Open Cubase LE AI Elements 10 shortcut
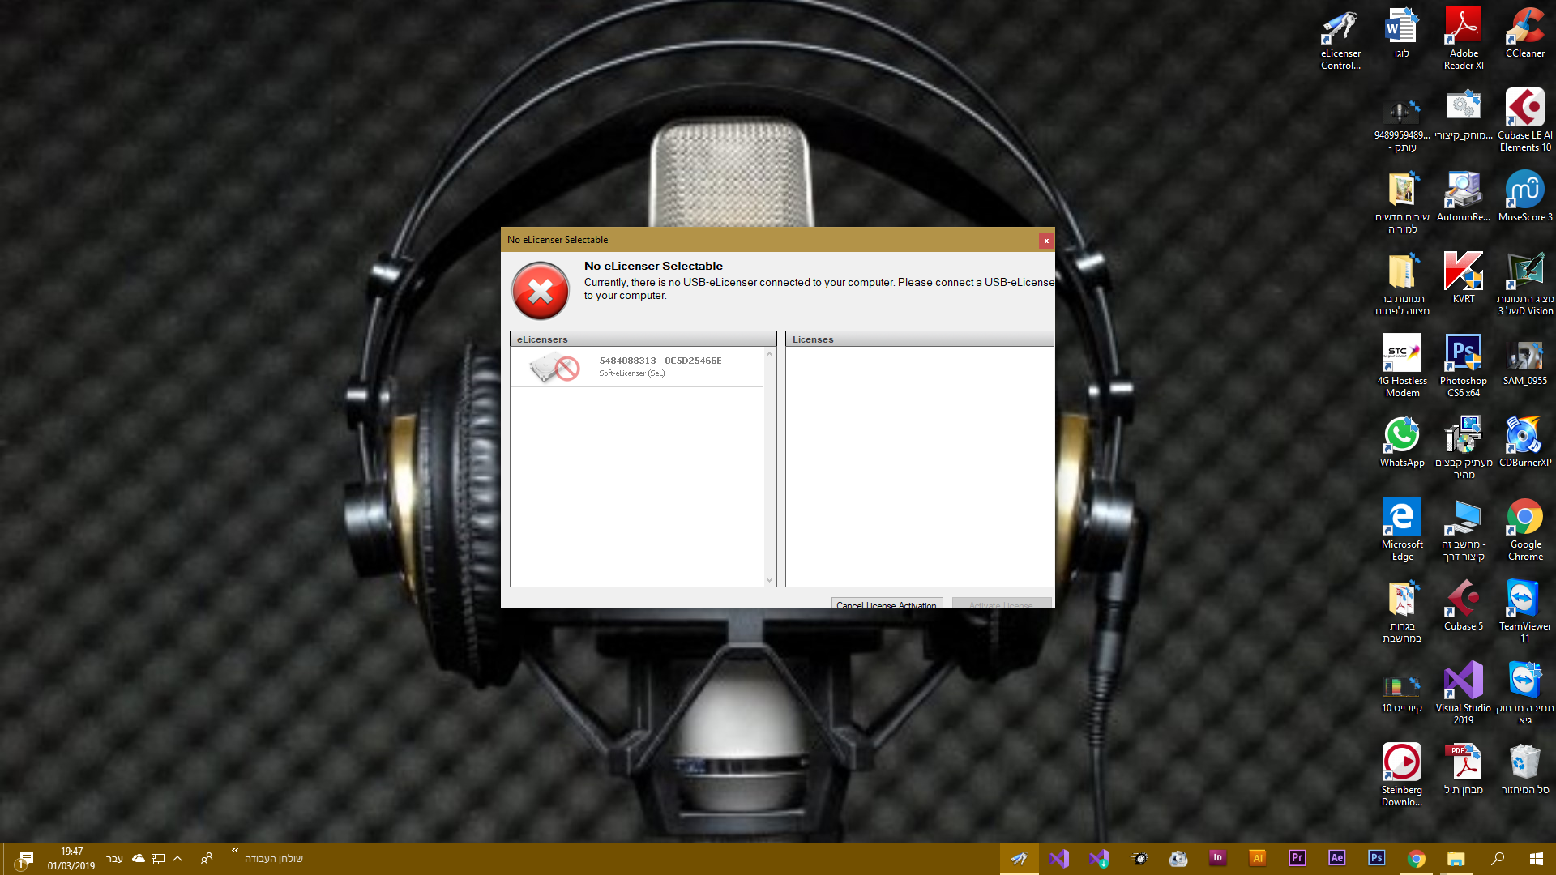 1524,120
